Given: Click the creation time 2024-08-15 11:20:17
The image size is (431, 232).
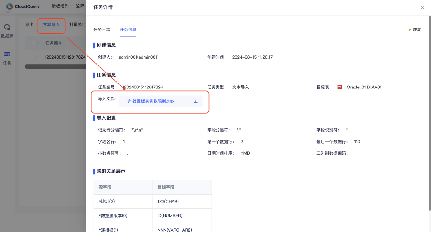Looking at the screenshot, I should 252,57.
